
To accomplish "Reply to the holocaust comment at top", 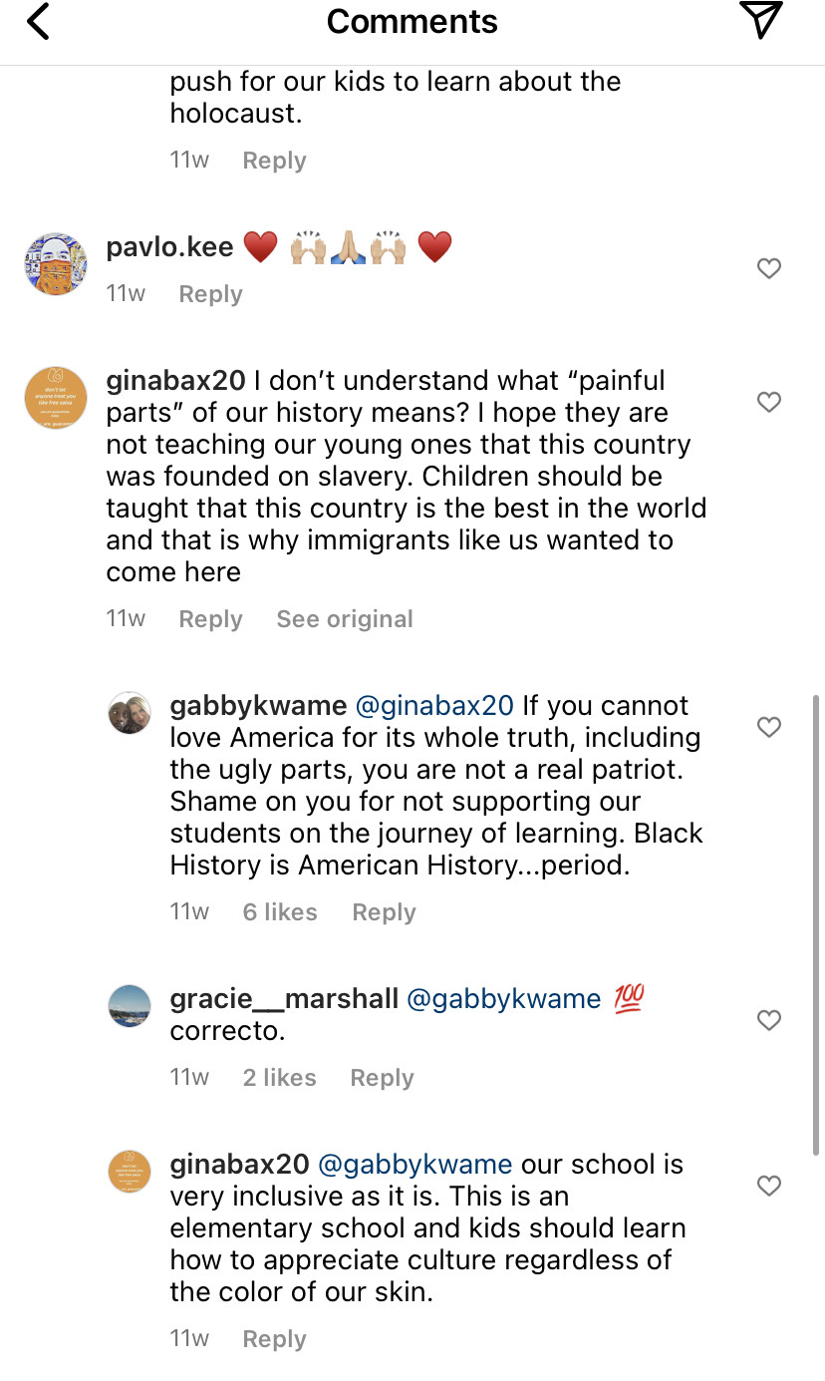I will coord(274,161).
